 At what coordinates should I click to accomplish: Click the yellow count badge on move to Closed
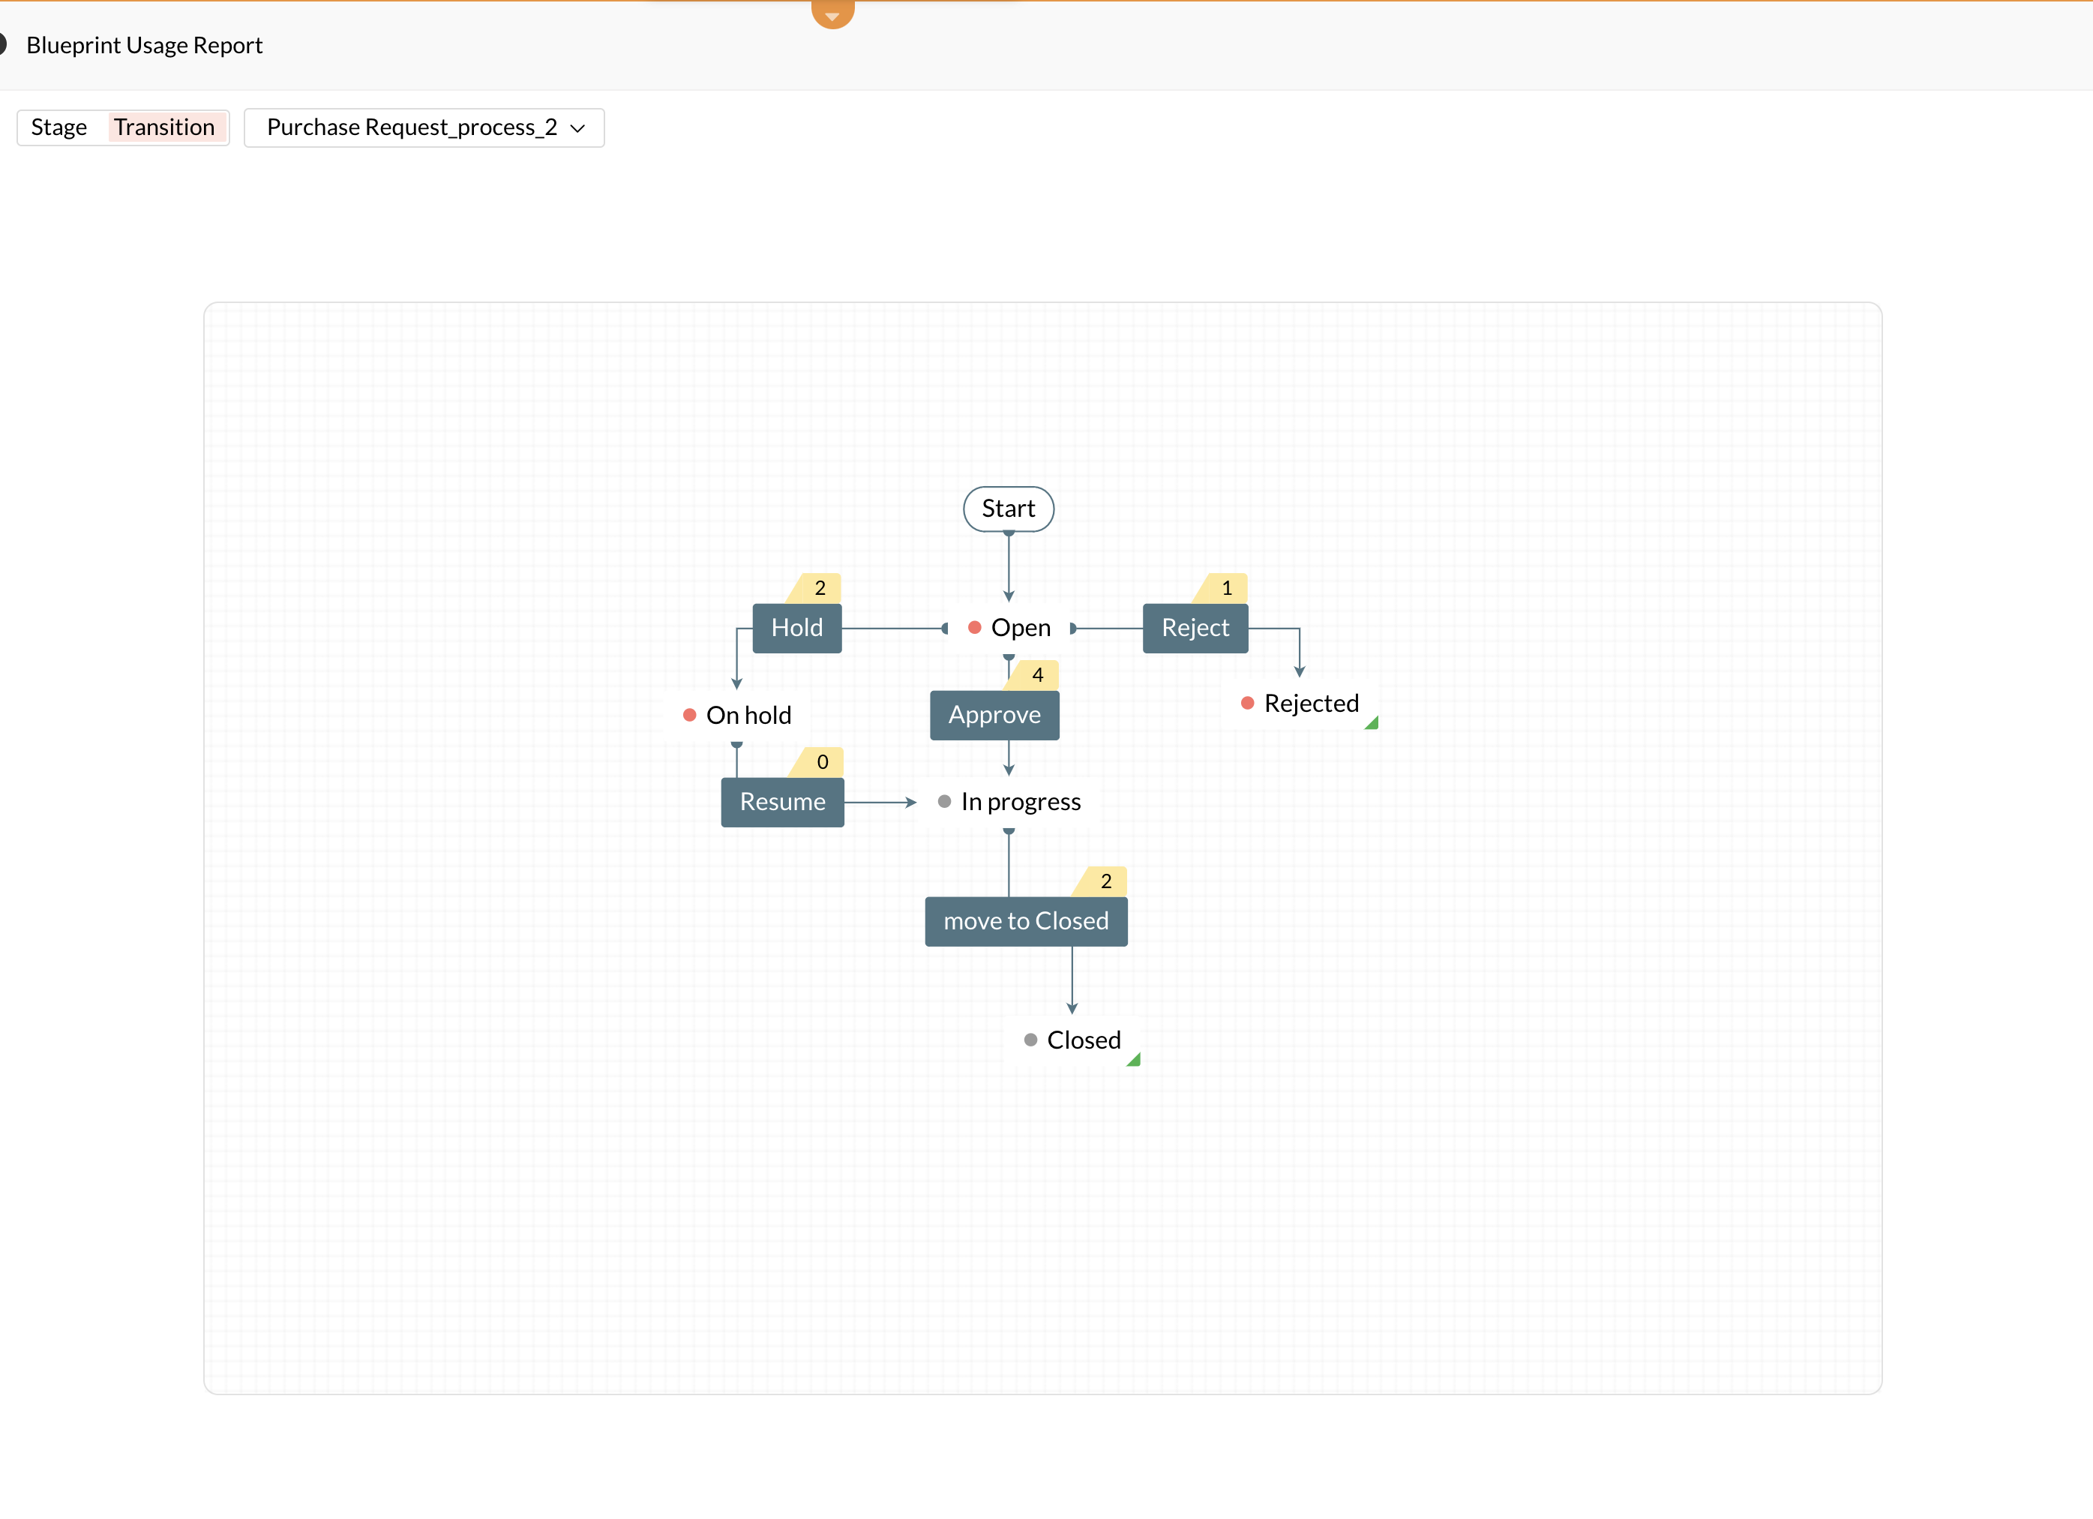coord(1105,882)
